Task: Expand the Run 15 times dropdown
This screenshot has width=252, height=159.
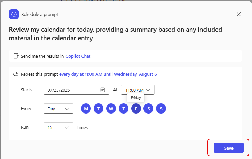Action: pyautogui.click(x=58, y=127)
